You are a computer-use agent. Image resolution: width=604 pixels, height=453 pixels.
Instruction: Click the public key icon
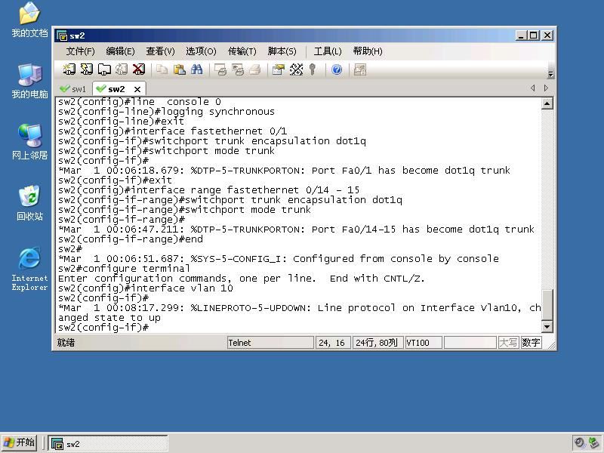click(313, 69)
